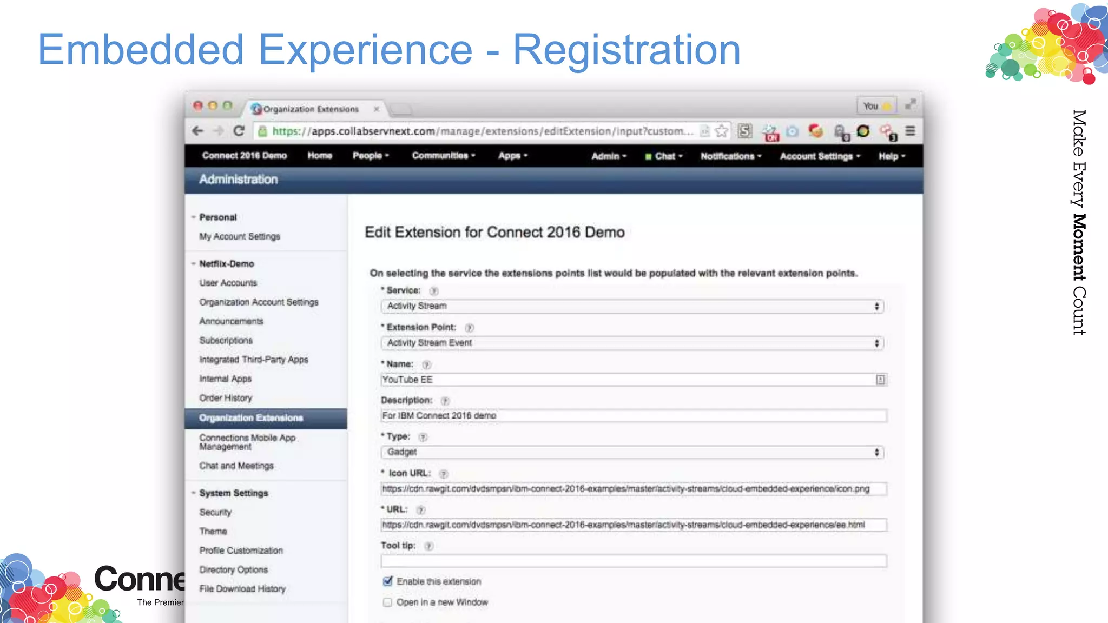Open the Help menu

892,156
